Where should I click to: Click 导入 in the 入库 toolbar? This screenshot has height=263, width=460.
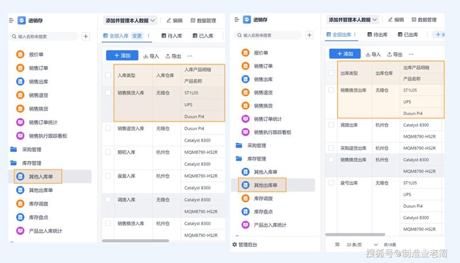pyautogui.click(x=151, y=56)
